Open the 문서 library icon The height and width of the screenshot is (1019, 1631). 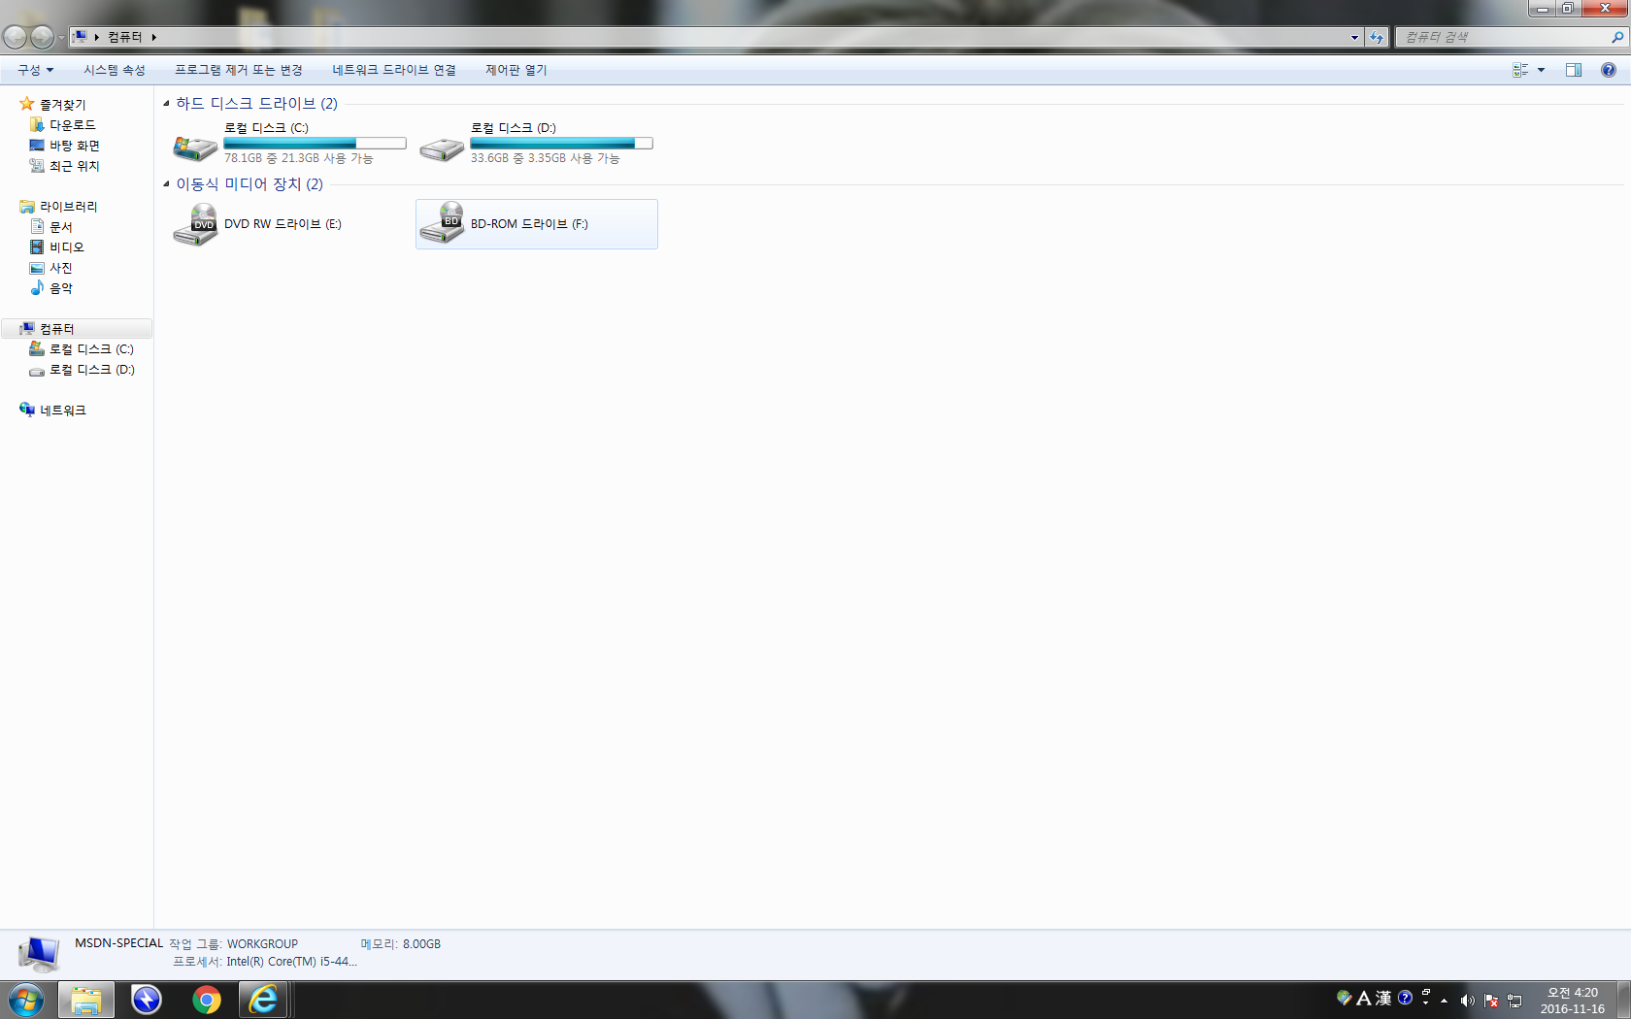click(37, 227)
